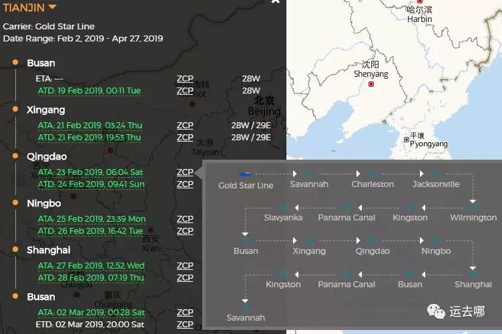Click 'ATD: 26 Feb 2019, 16:42 Tue'
This screenshot has height=334, width=502.
90,231
